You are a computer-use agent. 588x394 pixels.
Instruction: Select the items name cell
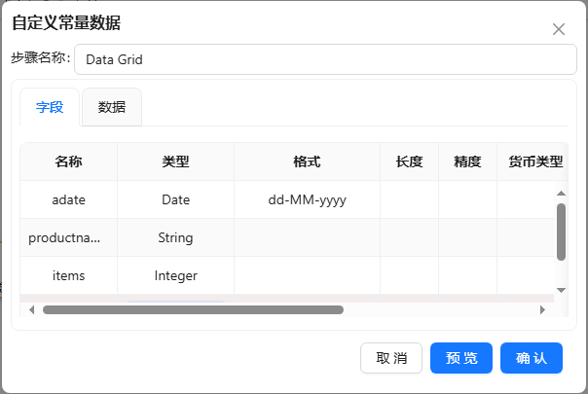(69, 275)
